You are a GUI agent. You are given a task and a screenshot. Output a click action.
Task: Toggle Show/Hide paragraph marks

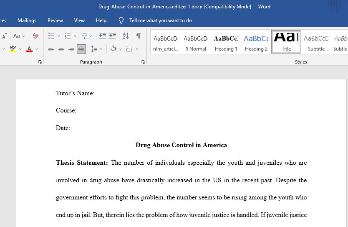[138, 36]
